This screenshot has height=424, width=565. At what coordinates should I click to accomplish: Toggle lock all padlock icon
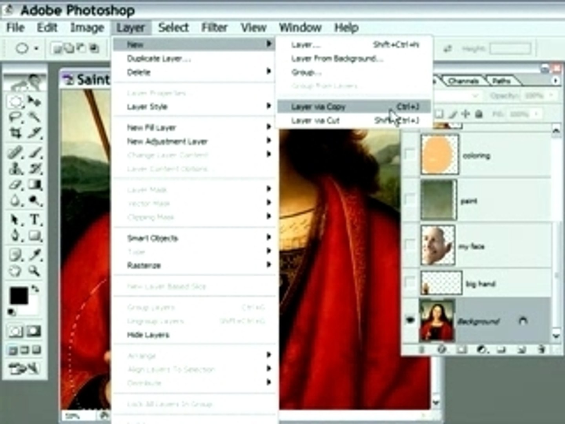479,114
